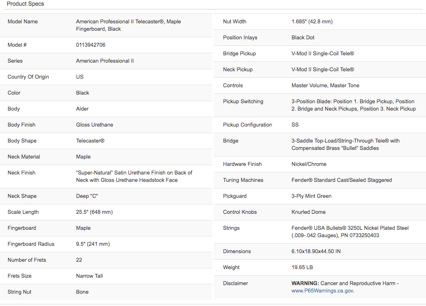Click the Series value American Professional II

105,61
